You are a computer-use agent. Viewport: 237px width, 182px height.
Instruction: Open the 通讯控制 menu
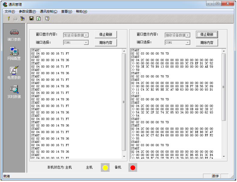coord(48,11)
